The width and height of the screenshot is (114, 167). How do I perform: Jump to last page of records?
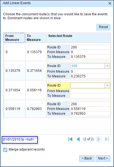coord(107,139)
